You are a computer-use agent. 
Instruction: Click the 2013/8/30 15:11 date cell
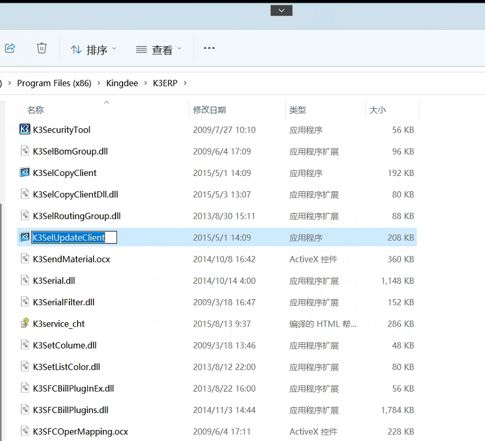tap(224, 216)
